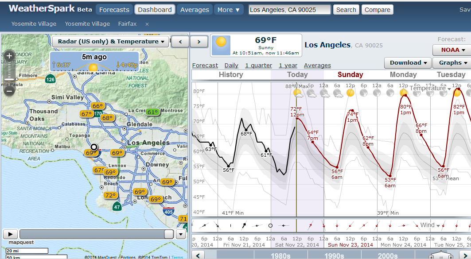Click the location search input field
471x259 pixels.
coord(290,10)
